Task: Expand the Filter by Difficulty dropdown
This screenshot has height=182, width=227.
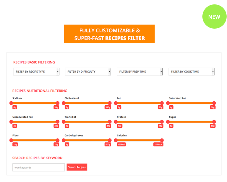Action: pos(88,72)
